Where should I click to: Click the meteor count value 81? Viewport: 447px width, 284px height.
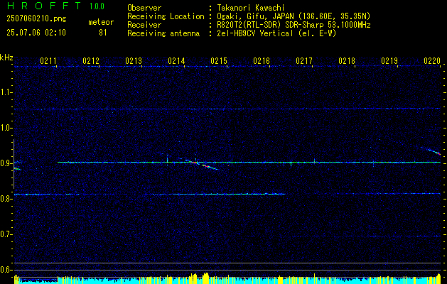click(103, 33)
